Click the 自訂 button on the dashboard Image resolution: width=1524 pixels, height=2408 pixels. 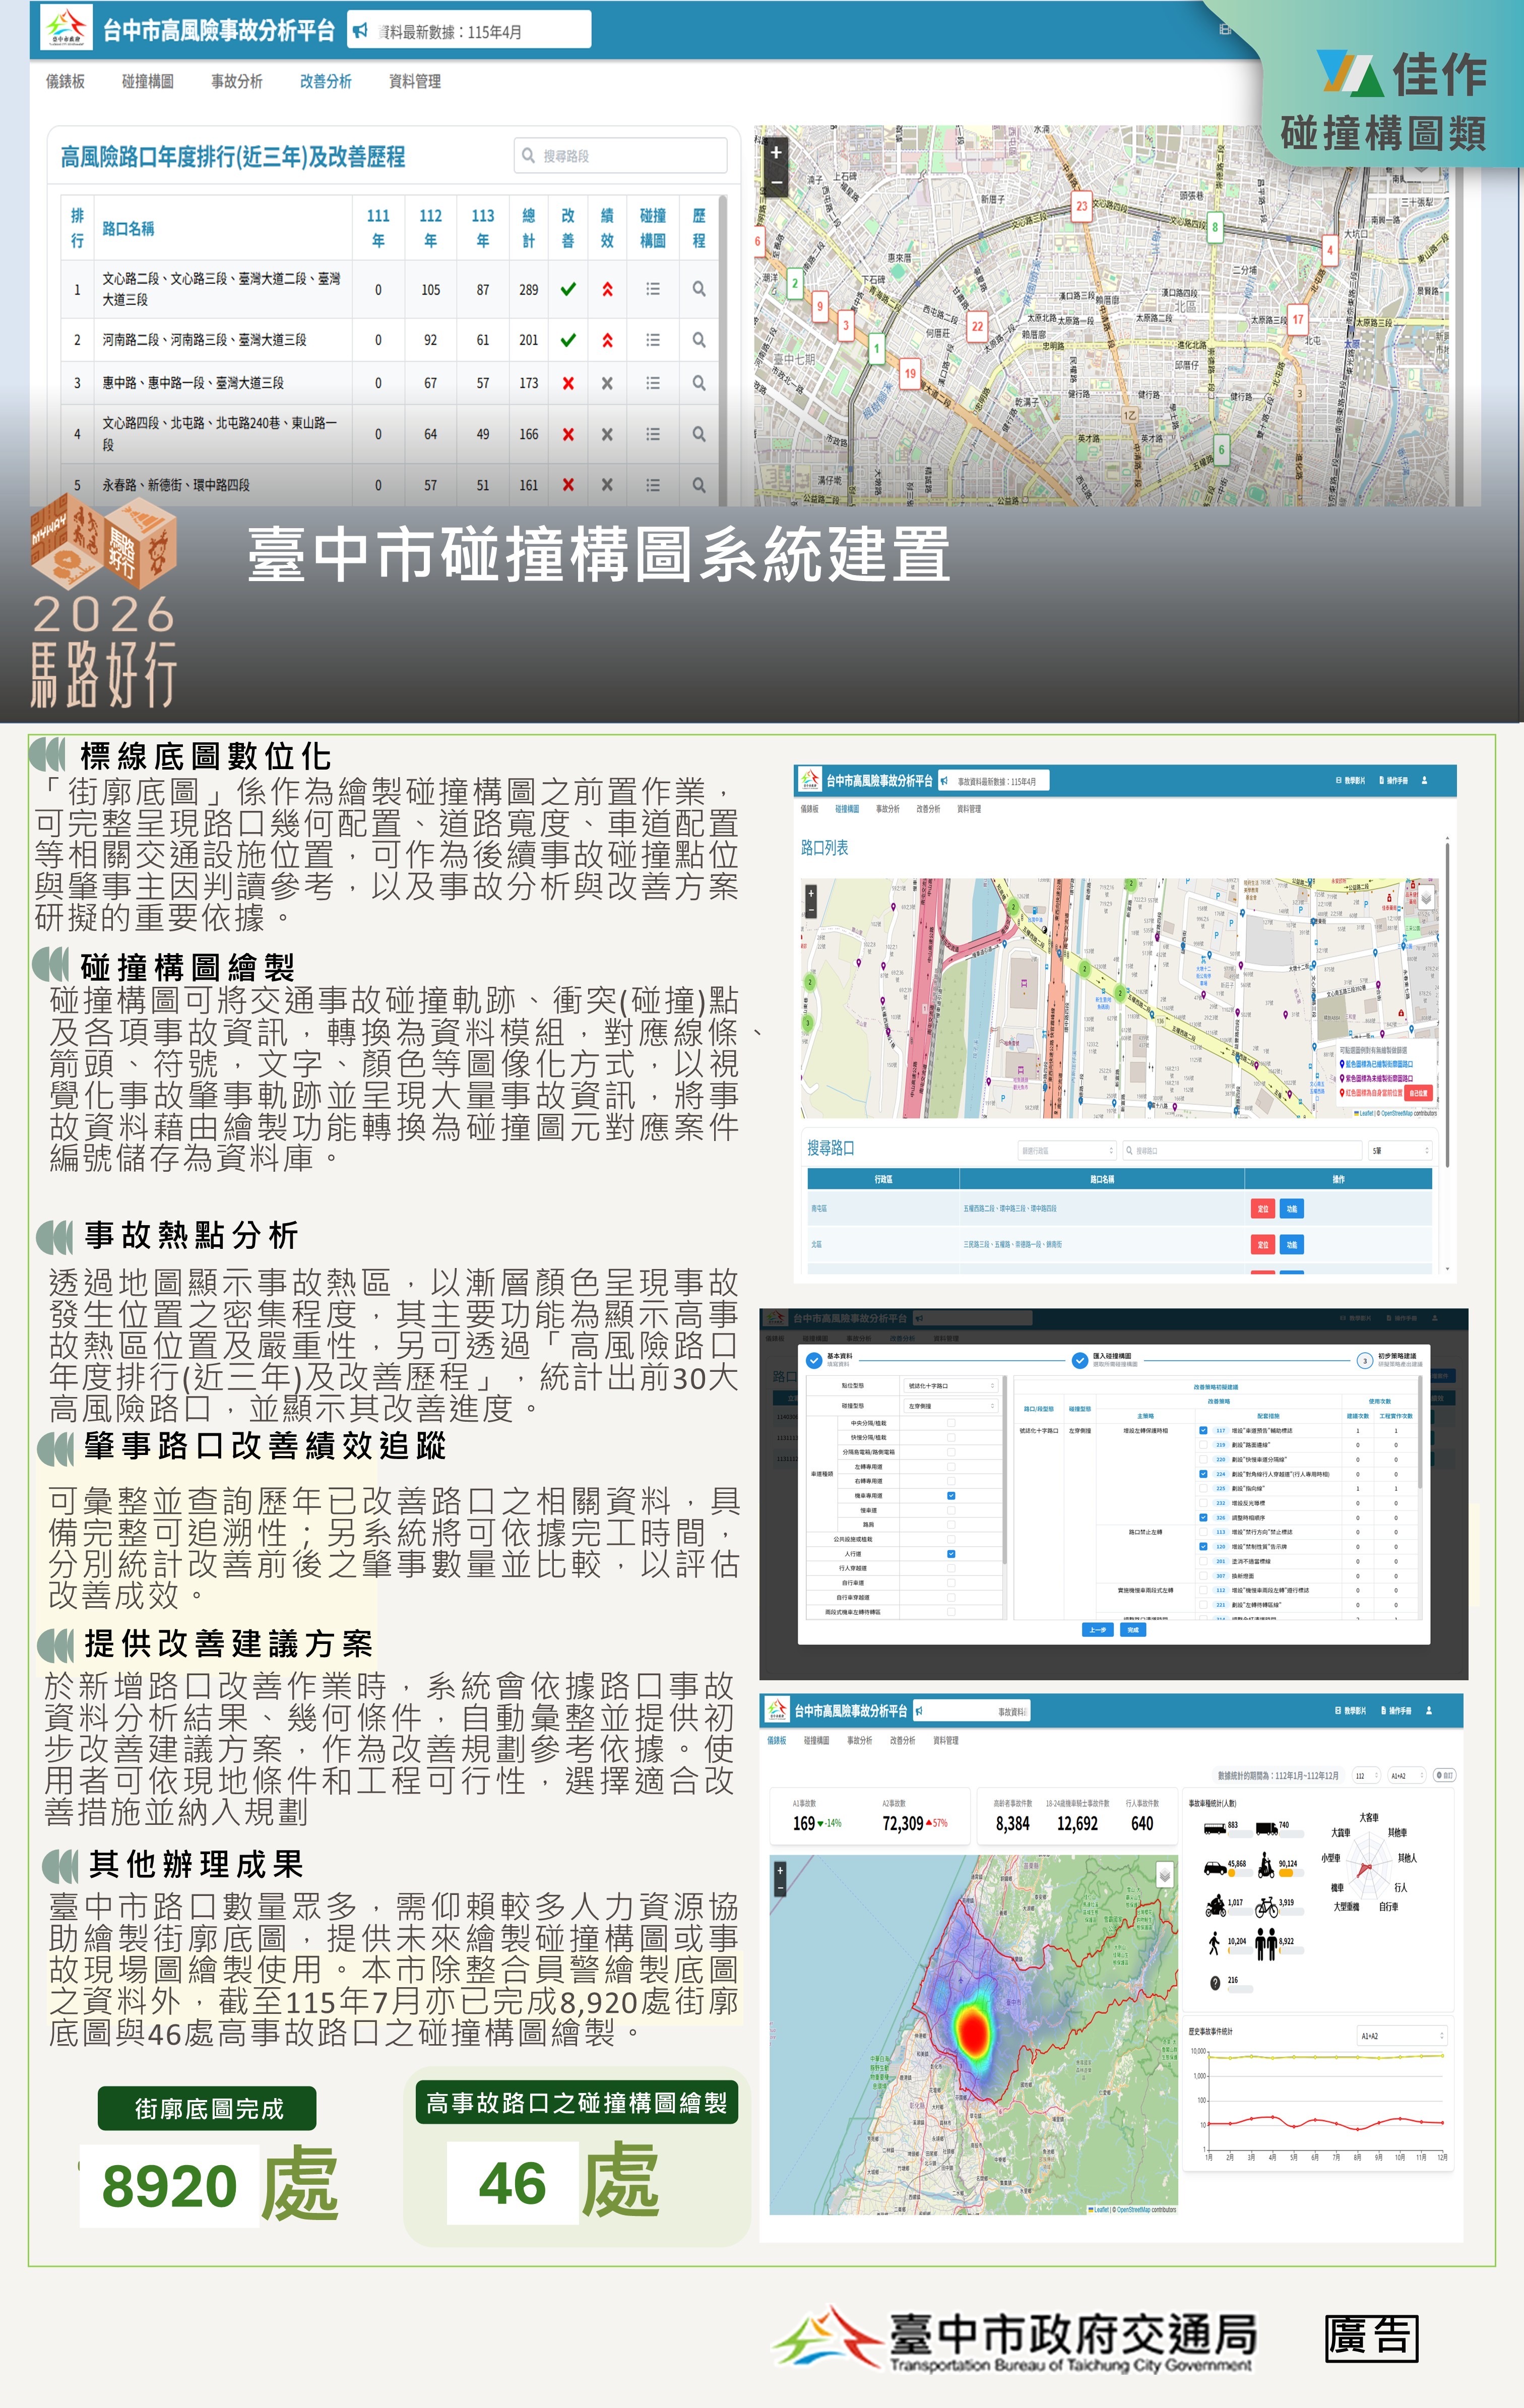[x=1444, y=1776]
